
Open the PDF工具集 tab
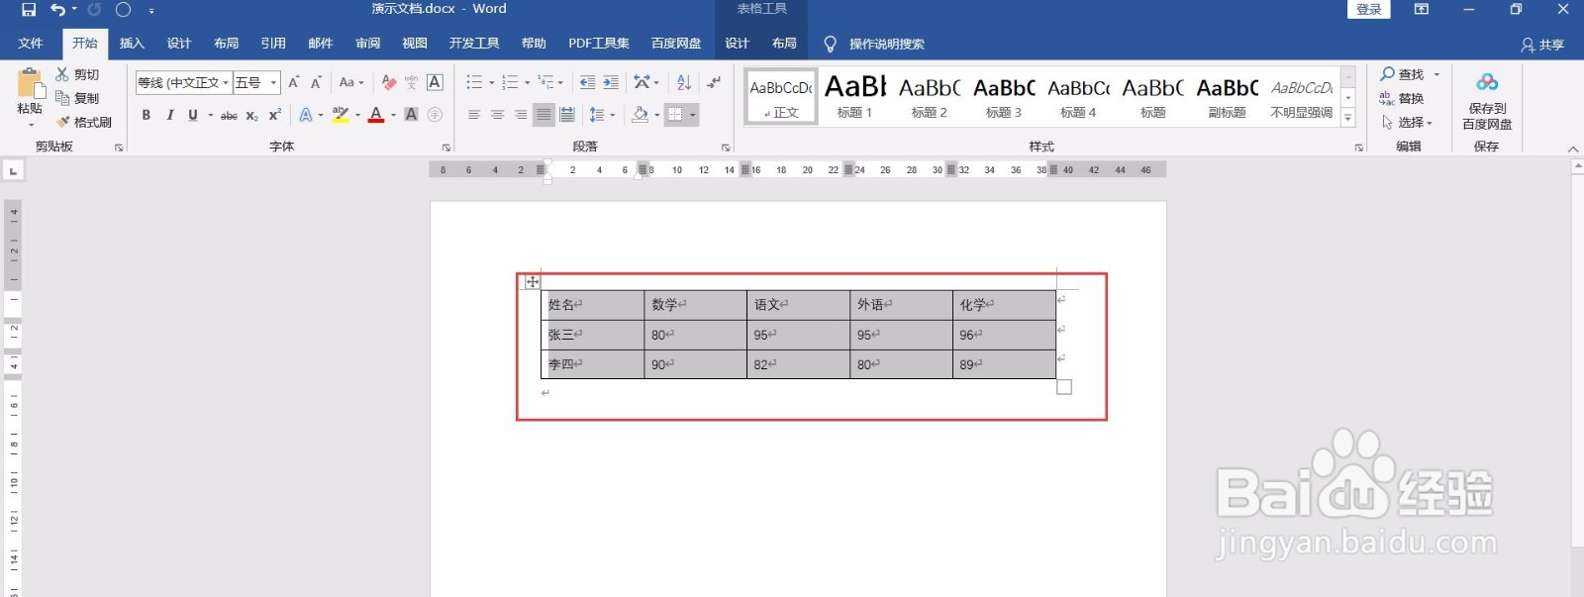click(599, 44)
